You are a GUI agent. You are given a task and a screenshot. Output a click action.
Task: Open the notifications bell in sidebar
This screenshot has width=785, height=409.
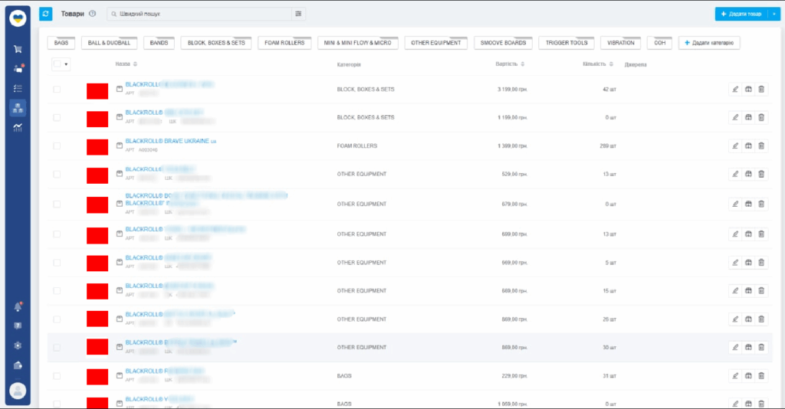(x=18, y=307)
